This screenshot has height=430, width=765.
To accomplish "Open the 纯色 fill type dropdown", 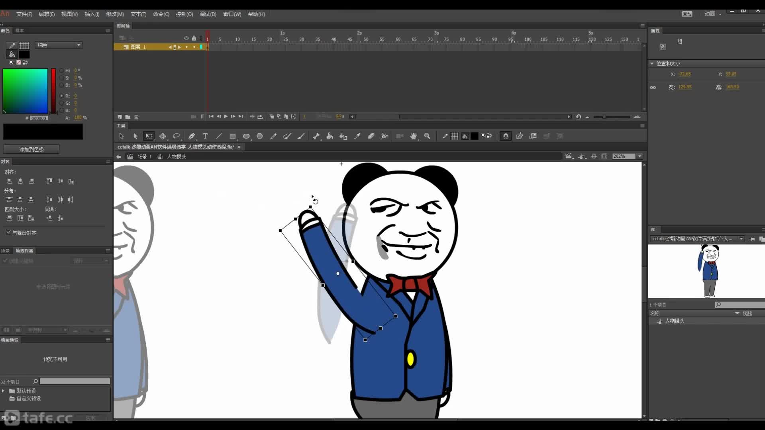I will click(x=59, y=45).
